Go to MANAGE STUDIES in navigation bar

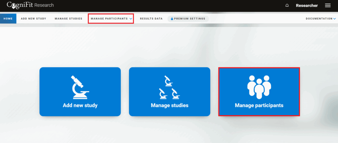(x=68, y=18)
